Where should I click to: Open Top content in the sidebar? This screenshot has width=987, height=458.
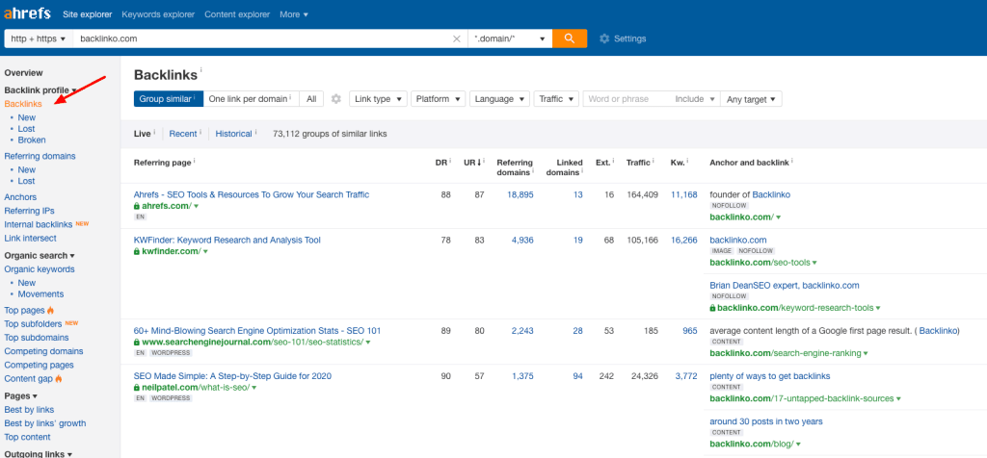tap(28, 437)
